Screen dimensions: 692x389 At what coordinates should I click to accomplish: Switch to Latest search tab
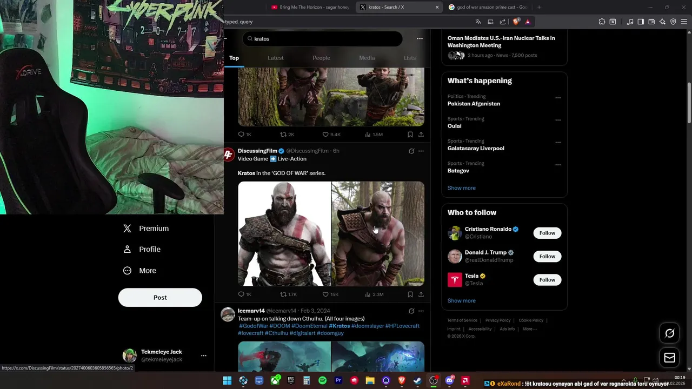[276, 58]
